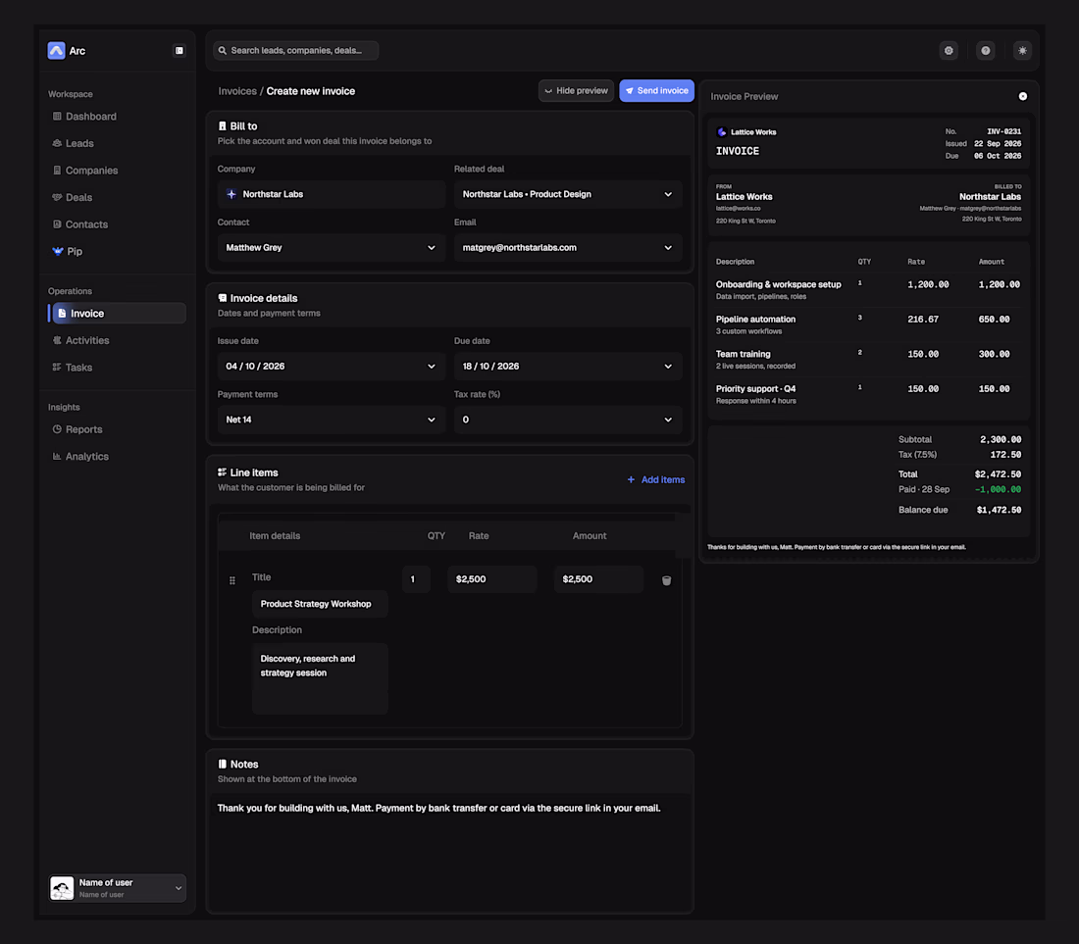Toggle light/dark theme sun icon
This screenshot has height=944, width=1079.
click(1022, 50)
